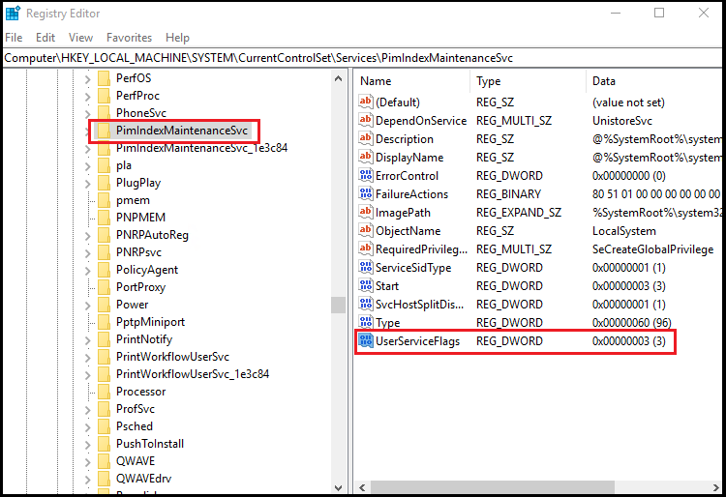
Task: Click the DependOnService value icon
Action: click(x=365, y=120)
